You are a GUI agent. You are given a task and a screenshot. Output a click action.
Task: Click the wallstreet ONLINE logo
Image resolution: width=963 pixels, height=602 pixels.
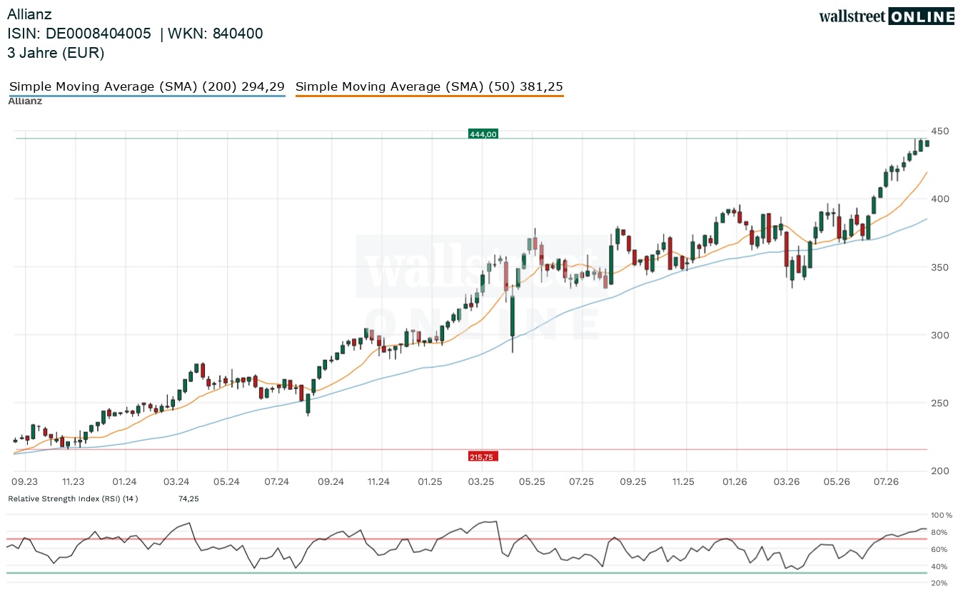click(x=887, y=16)
